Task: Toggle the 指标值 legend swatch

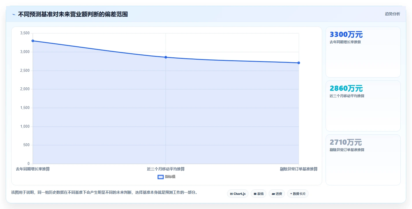Action: 161,177
